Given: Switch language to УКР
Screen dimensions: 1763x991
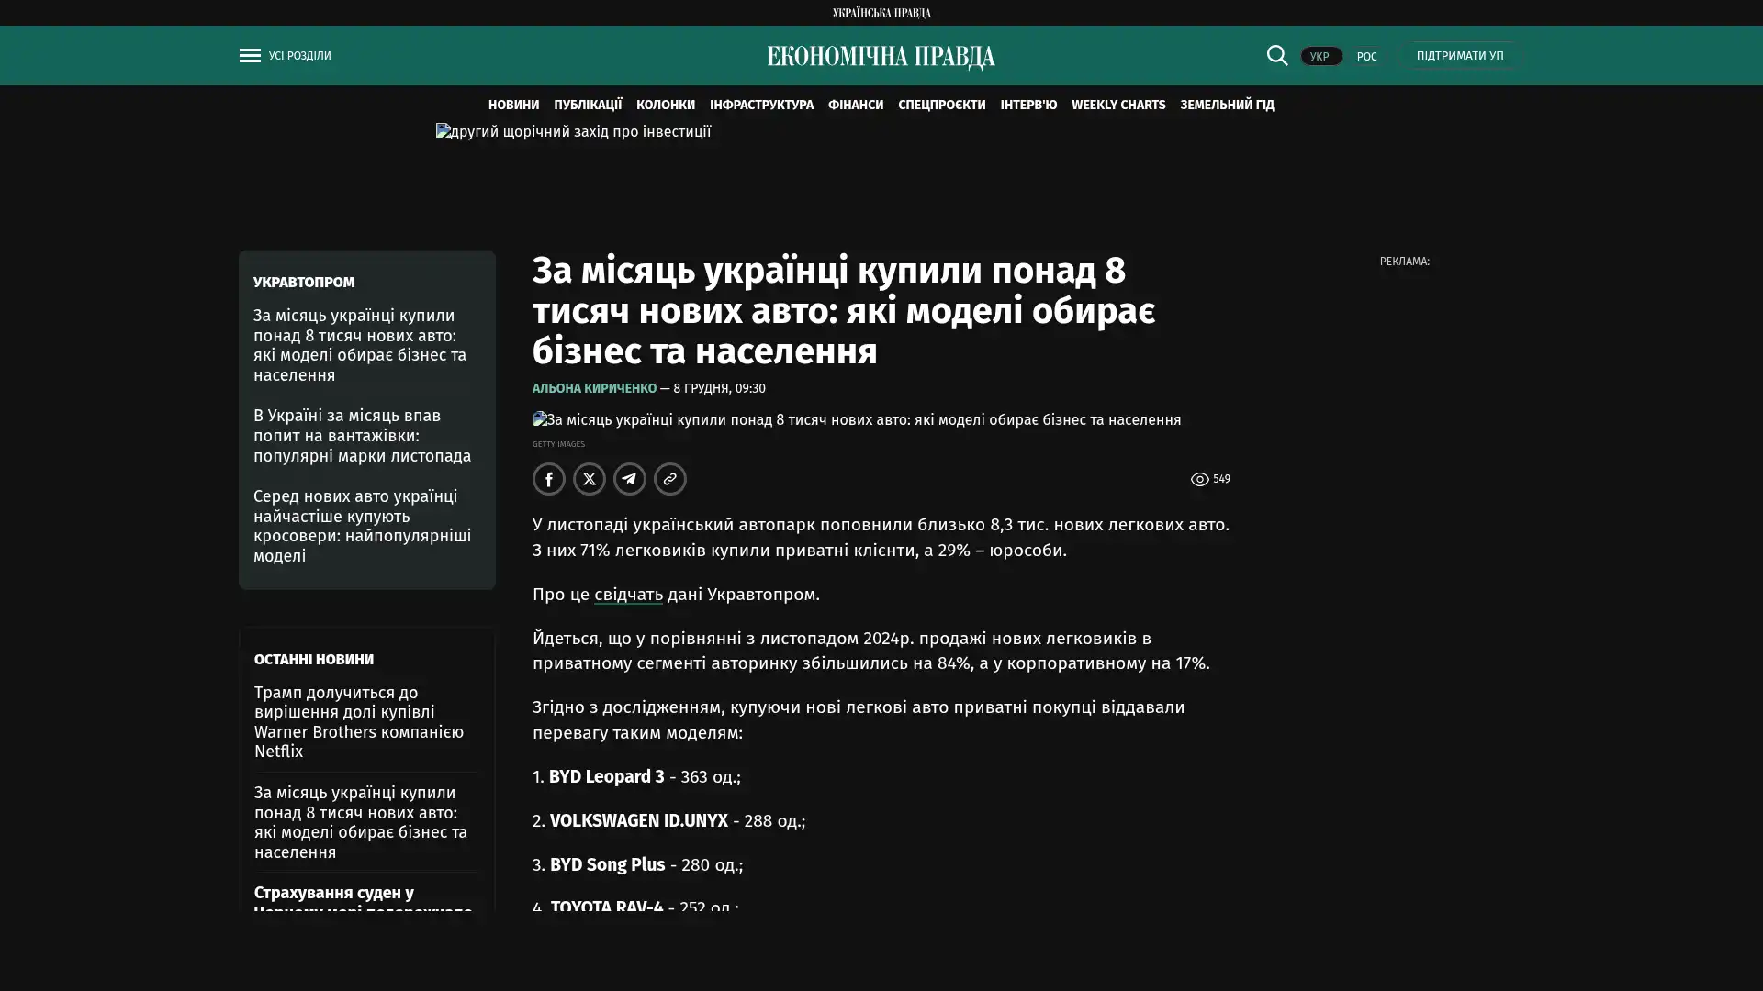Looking at the screenshot, I should point(1319,57).
